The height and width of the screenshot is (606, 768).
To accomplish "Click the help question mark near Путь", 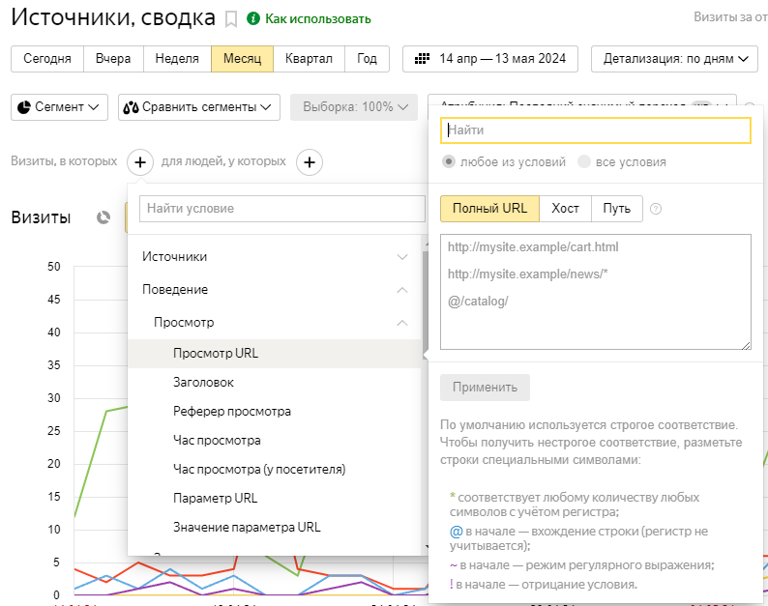I will click(656, 209).
